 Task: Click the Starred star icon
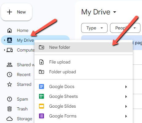click(x=10, y=84)
